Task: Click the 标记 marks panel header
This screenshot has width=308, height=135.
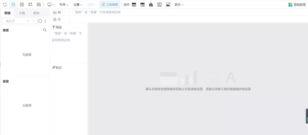Action: [57, 68]
